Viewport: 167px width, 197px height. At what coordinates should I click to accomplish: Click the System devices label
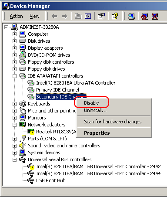point(44,153)
